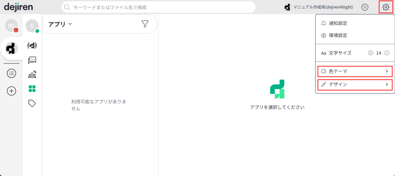The width and height of the screenshot is (395, 176).
Task: Select the green apps grid icon
Action: (x=32, y=89)
